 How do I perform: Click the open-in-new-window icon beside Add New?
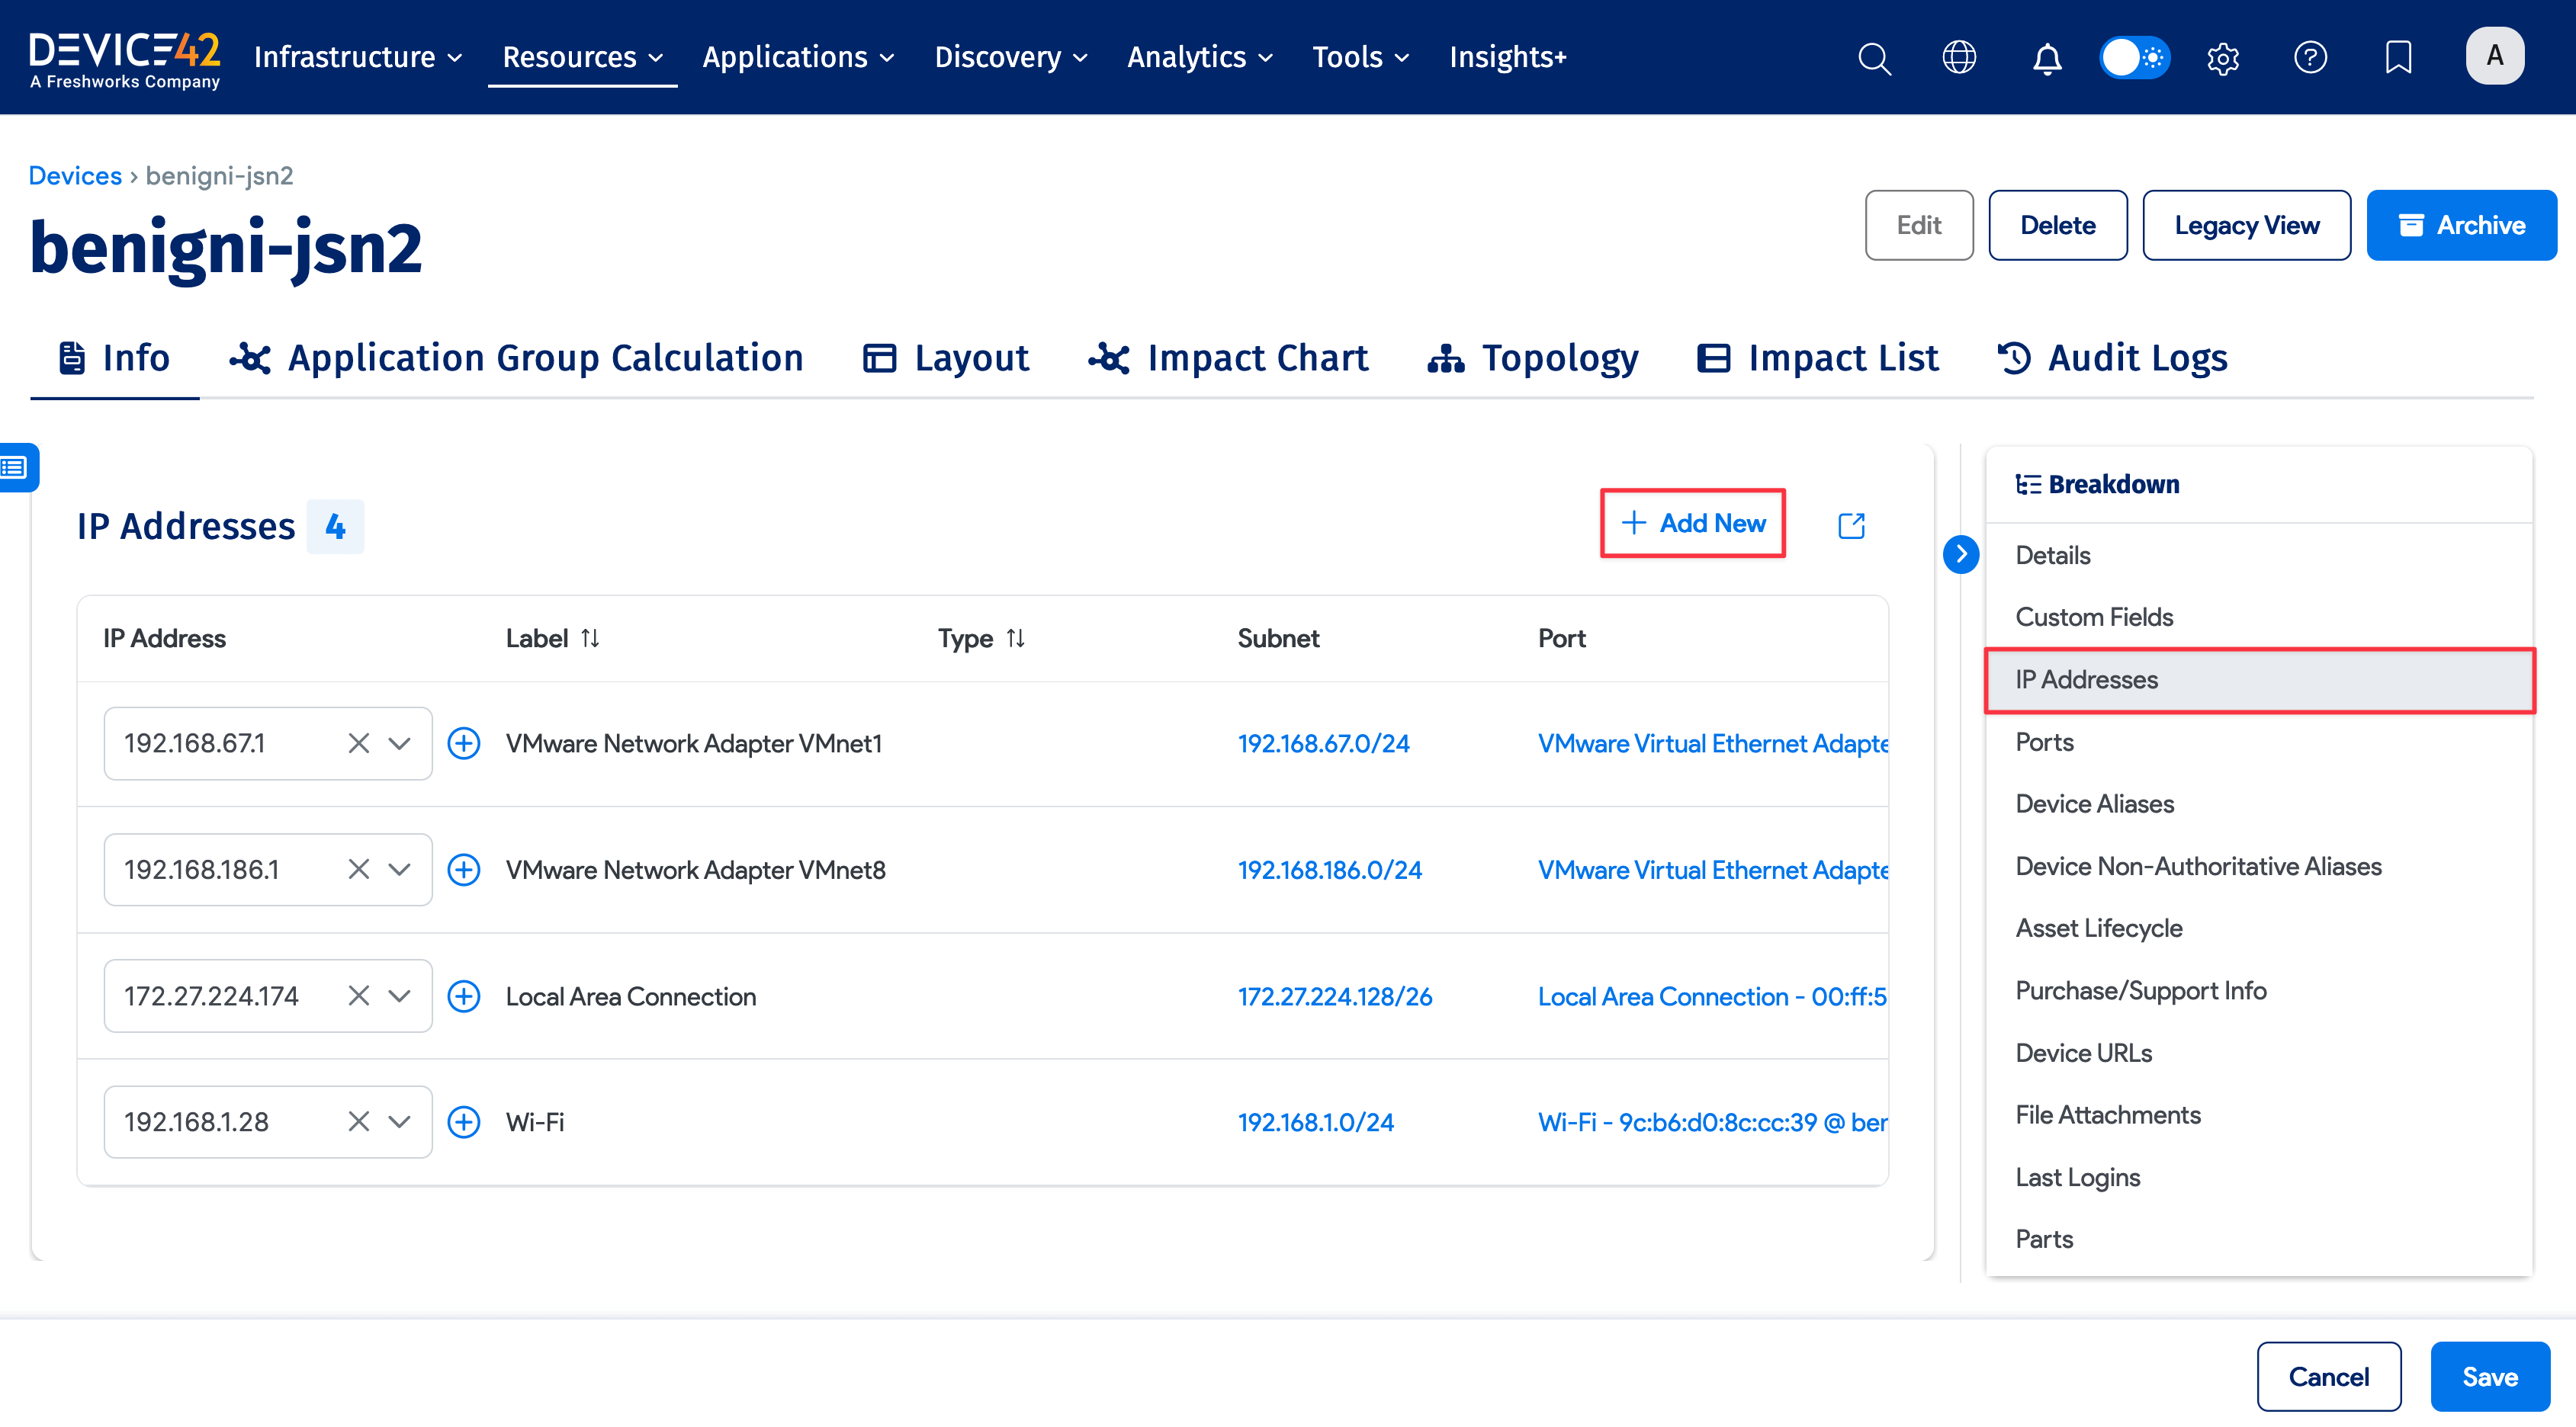(x=1851, y=526)
